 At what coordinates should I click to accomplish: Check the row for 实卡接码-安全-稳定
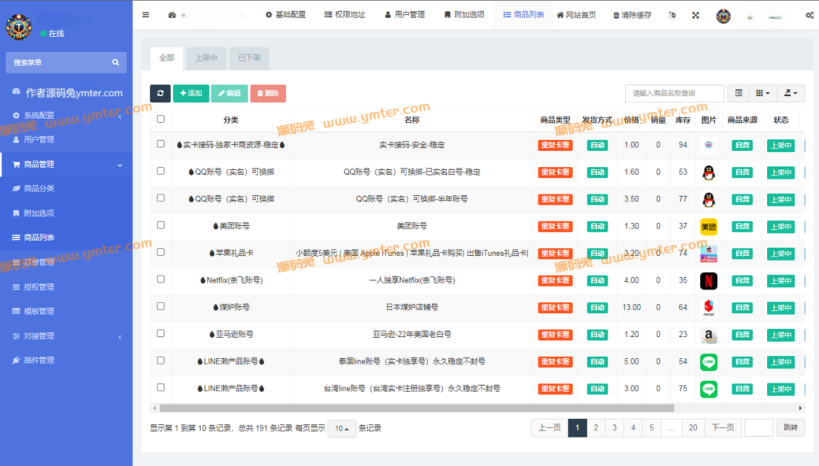click(160, 144)
